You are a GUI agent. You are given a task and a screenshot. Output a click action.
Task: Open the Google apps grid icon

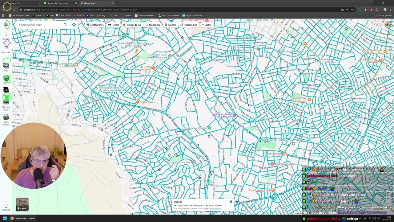(380, 24)
